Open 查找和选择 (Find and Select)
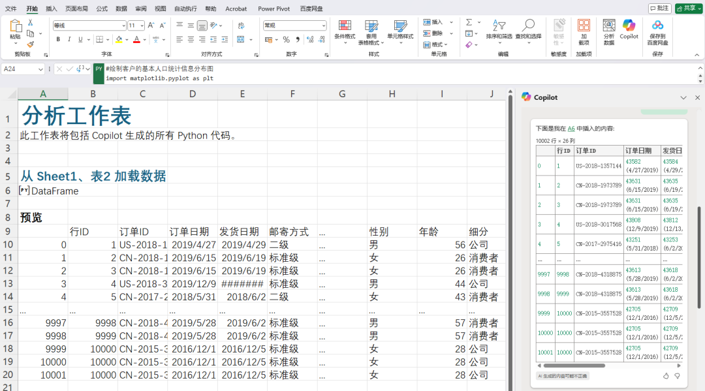 529,29
